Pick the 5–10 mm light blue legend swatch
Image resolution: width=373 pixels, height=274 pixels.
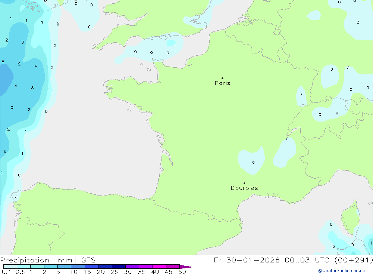click(x=65, y=267)
